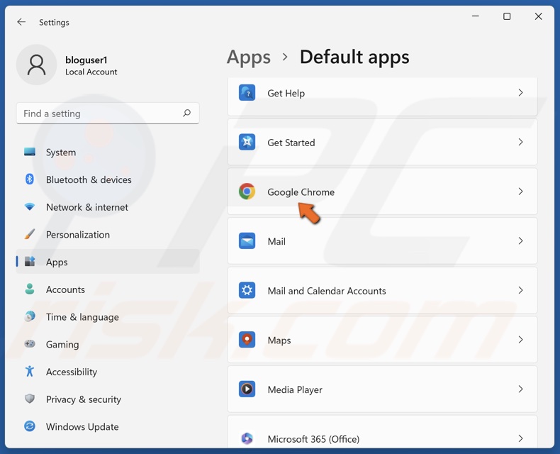Click the Privacy & security shield icon
This screenshot has width=560, height=454.
30,399
